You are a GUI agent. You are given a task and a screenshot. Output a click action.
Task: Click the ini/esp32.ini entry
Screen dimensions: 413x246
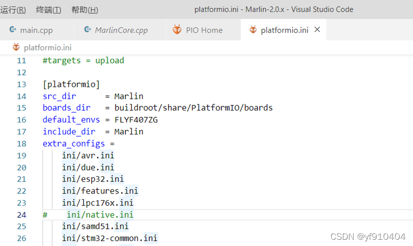coord(93,179)
